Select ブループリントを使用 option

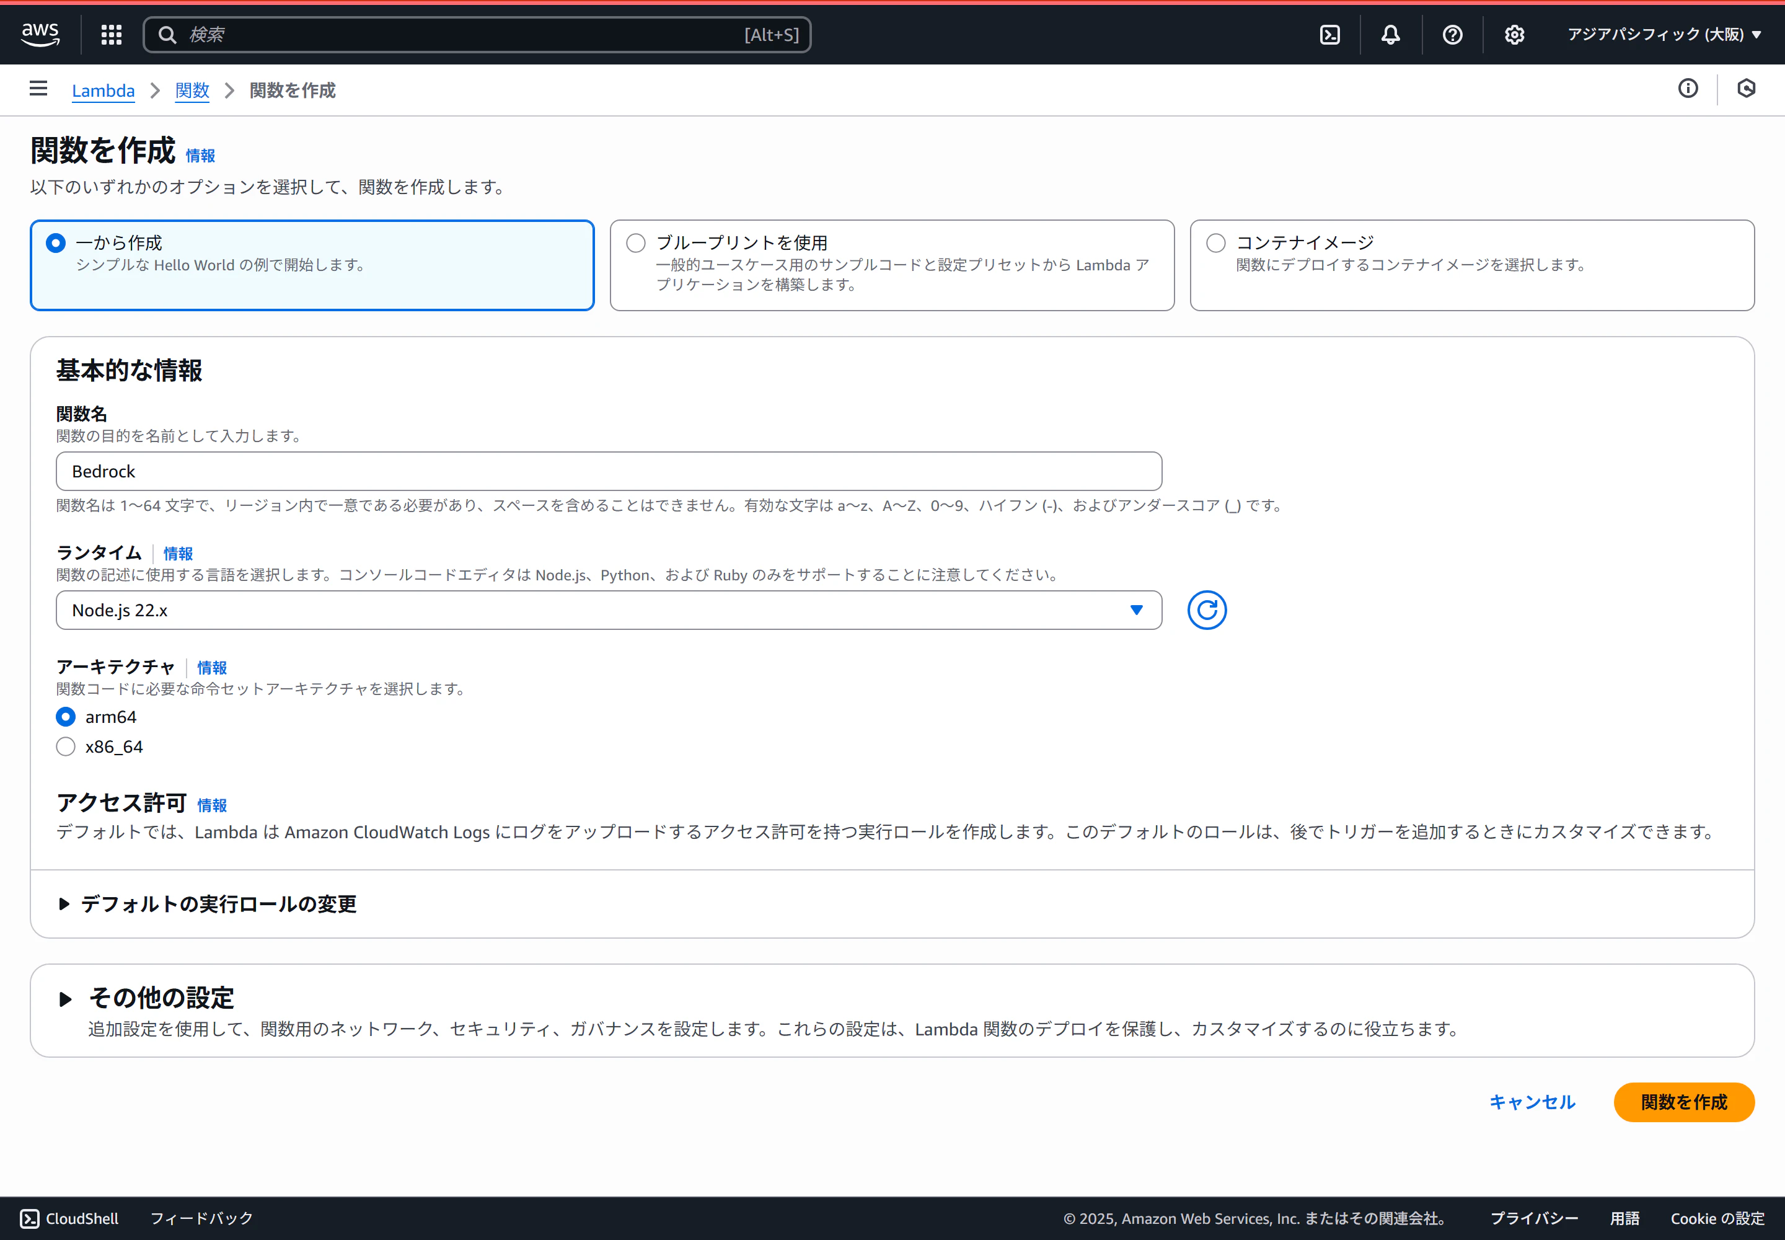[x=635, y=242]
